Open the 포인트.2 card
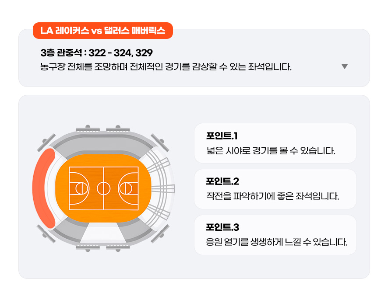Image resolution: width=388 pixels, height=299 pixels. pos(275,189)
